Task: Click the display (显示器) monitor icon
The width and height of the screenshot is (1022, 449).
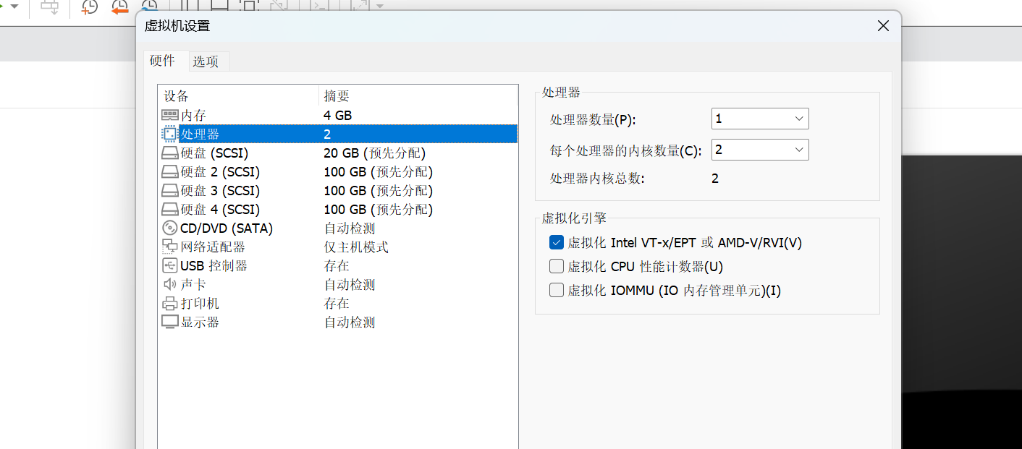Action: tap(169, 322)
